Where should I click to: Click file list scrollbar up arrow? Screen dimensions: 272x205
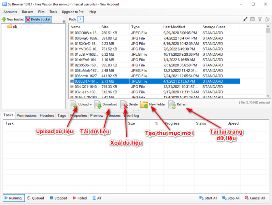pos(268,26)
